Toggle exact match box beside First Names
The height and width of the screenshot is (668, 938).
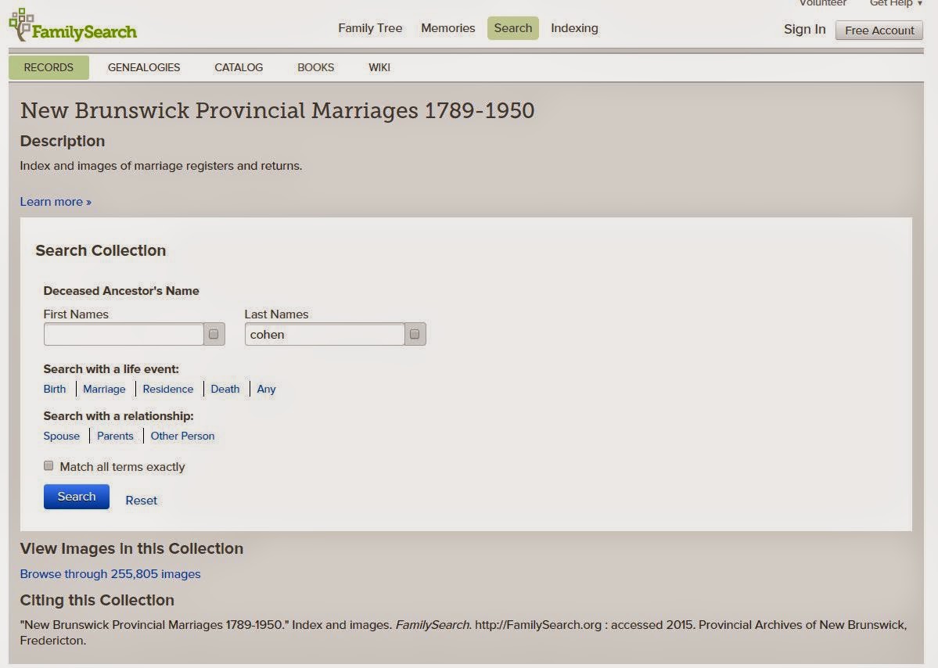click(214, 334)
